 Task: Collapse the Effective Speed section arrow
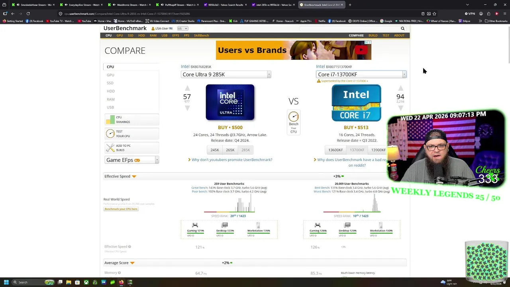[x=134, y=176]
